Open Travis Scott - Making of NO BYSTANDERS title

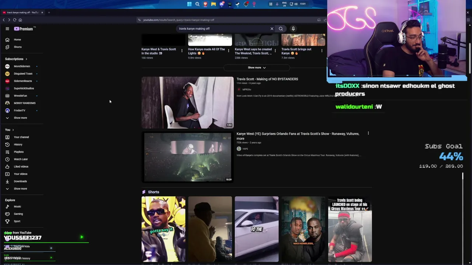(x=267, y=79)
